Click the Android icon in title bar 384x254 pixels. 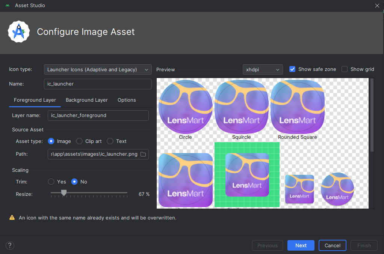click(8, 6)
